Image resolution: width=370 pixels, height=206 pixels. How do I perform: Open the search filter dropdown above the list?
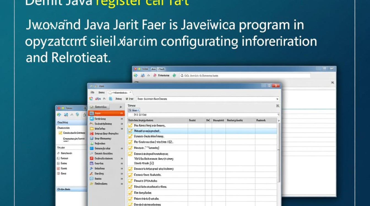134,110
